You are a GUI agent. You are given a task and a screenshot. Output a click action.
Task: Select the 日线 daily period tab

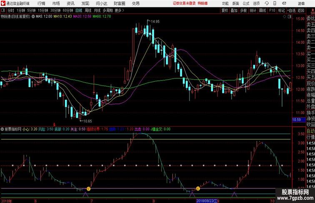pos(79,10)
